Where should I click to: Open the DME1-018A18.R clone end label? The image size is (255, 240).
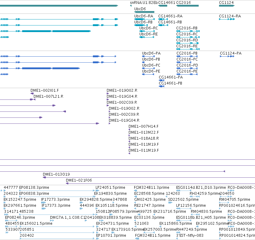144,138
